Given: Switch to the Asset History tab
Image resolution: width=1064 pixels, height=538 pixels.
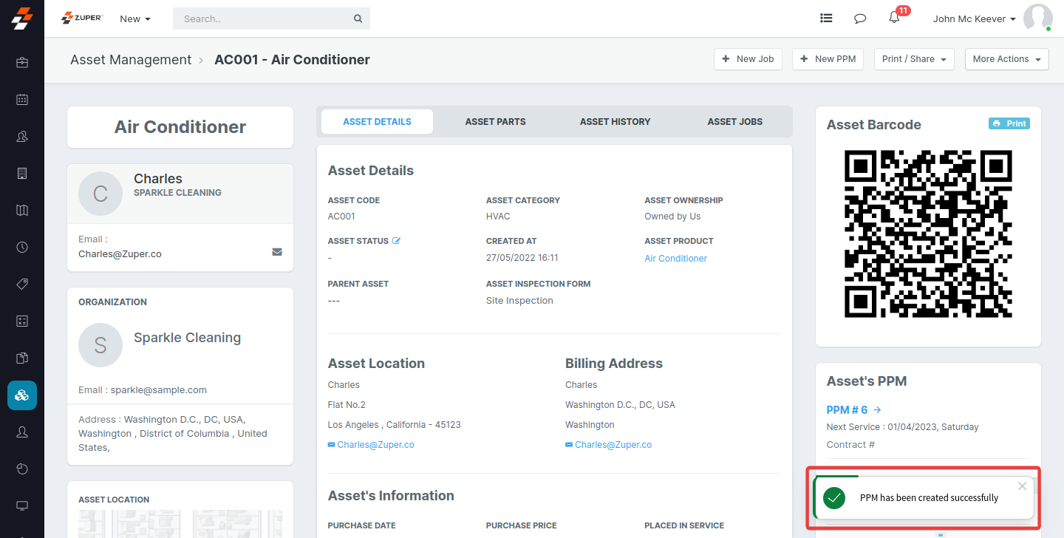Looking at the screenshot, I should click(x=615, y=122).
